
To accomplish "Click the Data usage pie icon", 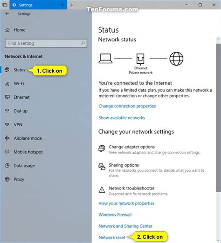I will (7, 166).
